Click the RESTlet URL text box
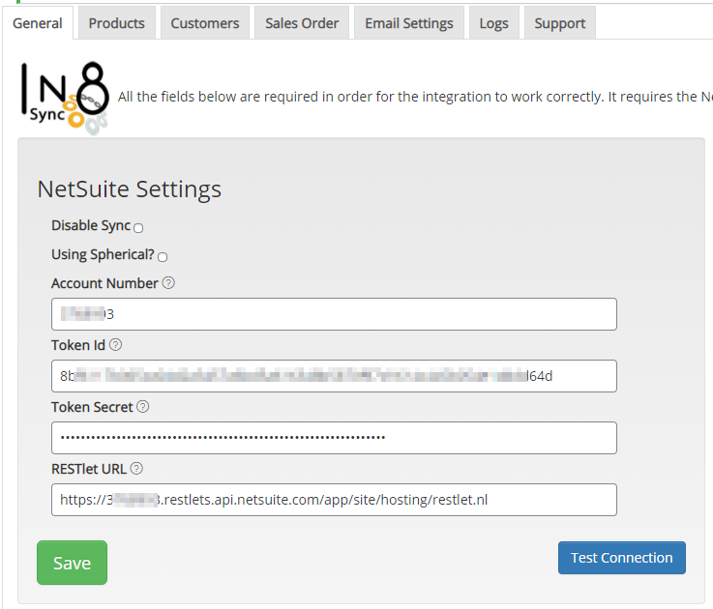713x609 pixels. pyautogui.click(x=334, y=500)
